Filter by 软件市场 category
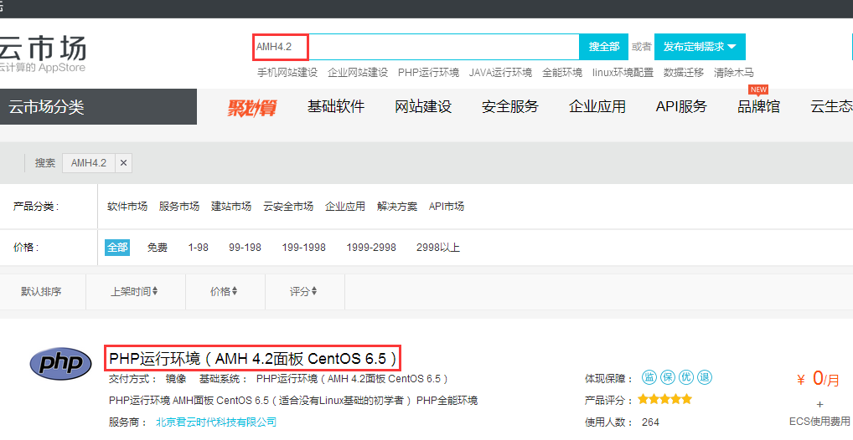This screenshot has width=853, height=440. pyautogui.click(x=127, y=207)
